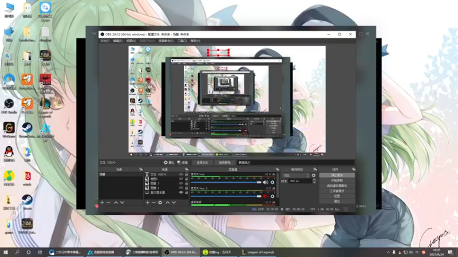
Task: Click the 停止推流 stop streaming button
Action: (x=337, y=175)
